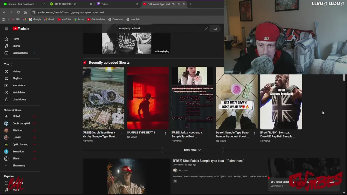
Task: Open '[Free] RUSH Stormzy, Dave UK Rap Drill' title
Action: pyautogui.click(x=278, y=134)
